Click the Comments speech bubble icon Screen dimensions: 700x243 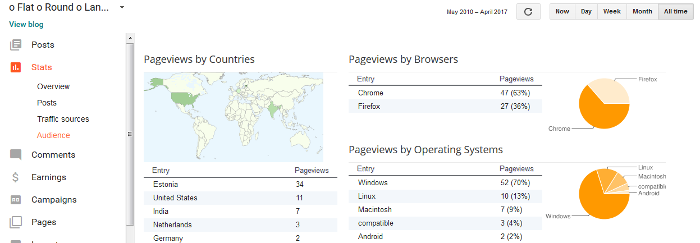click(16, 155)
